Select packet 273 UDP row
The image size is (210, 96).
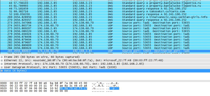point(105,23)
